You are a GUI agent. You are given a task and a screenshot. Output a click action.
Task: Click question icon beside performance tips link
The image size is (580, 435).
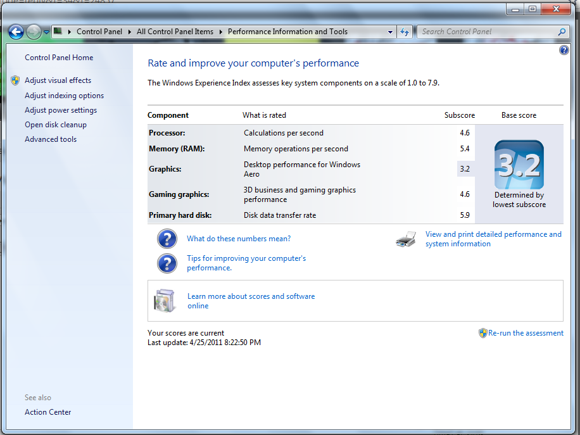[x=167, y=263]
